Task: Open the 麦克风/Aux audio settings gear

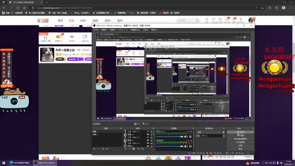Action: [x=190, y=136]
